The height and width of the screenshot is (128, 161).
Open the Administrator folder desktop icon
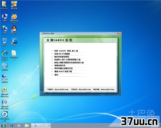pos(4,5)
